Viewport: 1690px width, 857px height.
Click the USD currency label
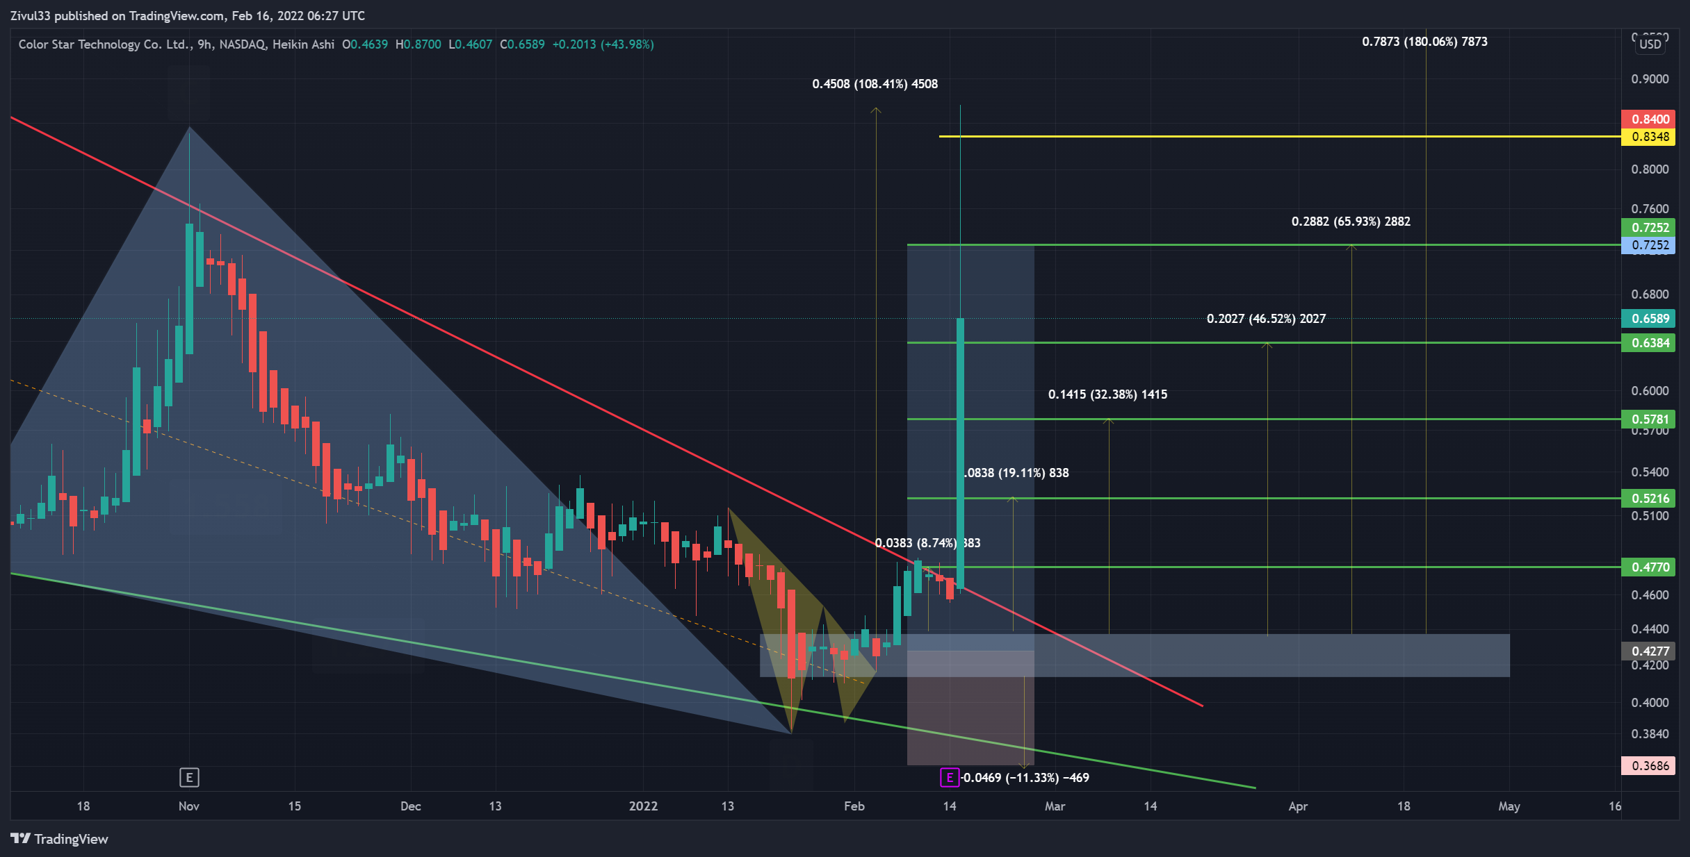pos(1650,44)
